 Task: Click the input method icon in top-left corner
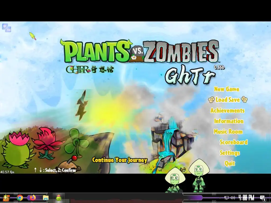7,28
